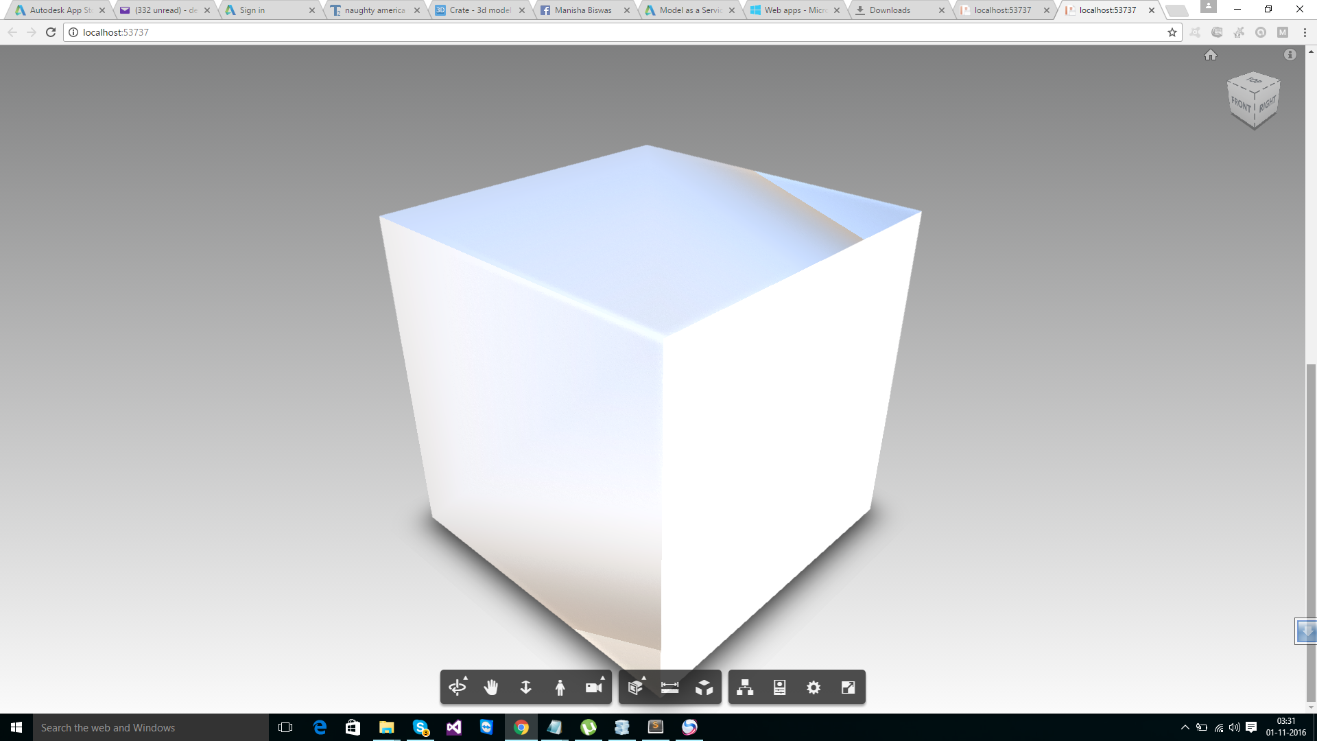Click the RIGHT face of view cube
This screenshot has width=1317, height=741.
coord(1267,104)
